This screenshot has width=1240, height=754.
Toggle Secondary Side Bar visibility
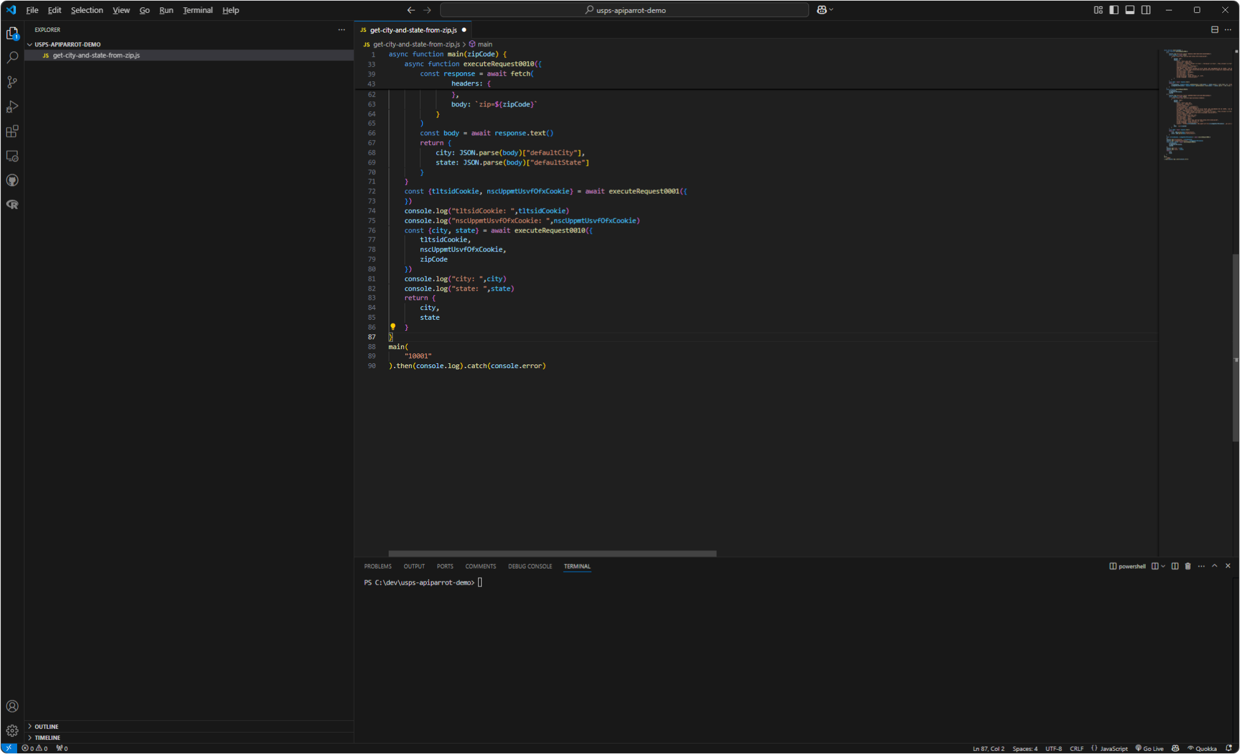[1146, 10]
